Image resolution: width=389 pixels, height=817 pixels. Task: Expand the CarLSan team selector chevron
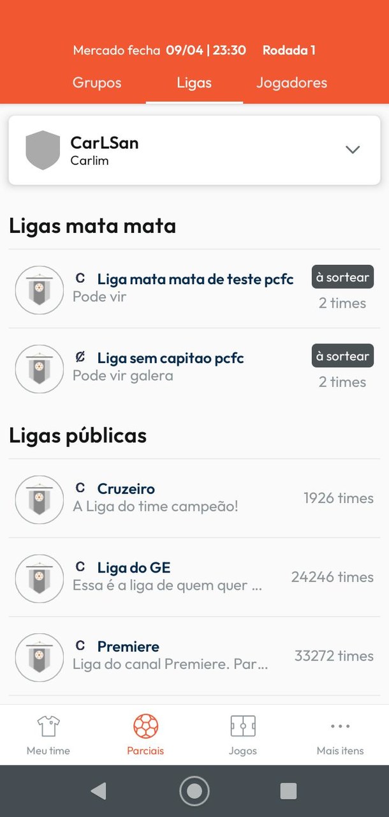click(x=353, y=150)
